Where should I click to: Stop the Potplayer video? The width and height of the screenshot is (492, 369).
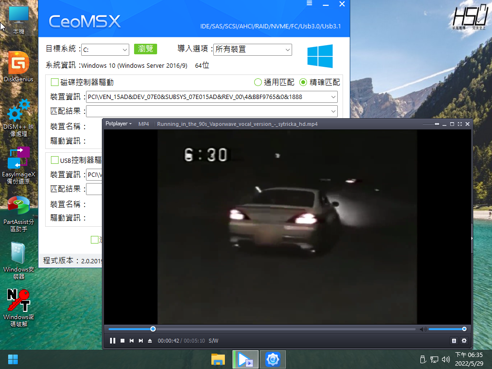pos(123,341)
